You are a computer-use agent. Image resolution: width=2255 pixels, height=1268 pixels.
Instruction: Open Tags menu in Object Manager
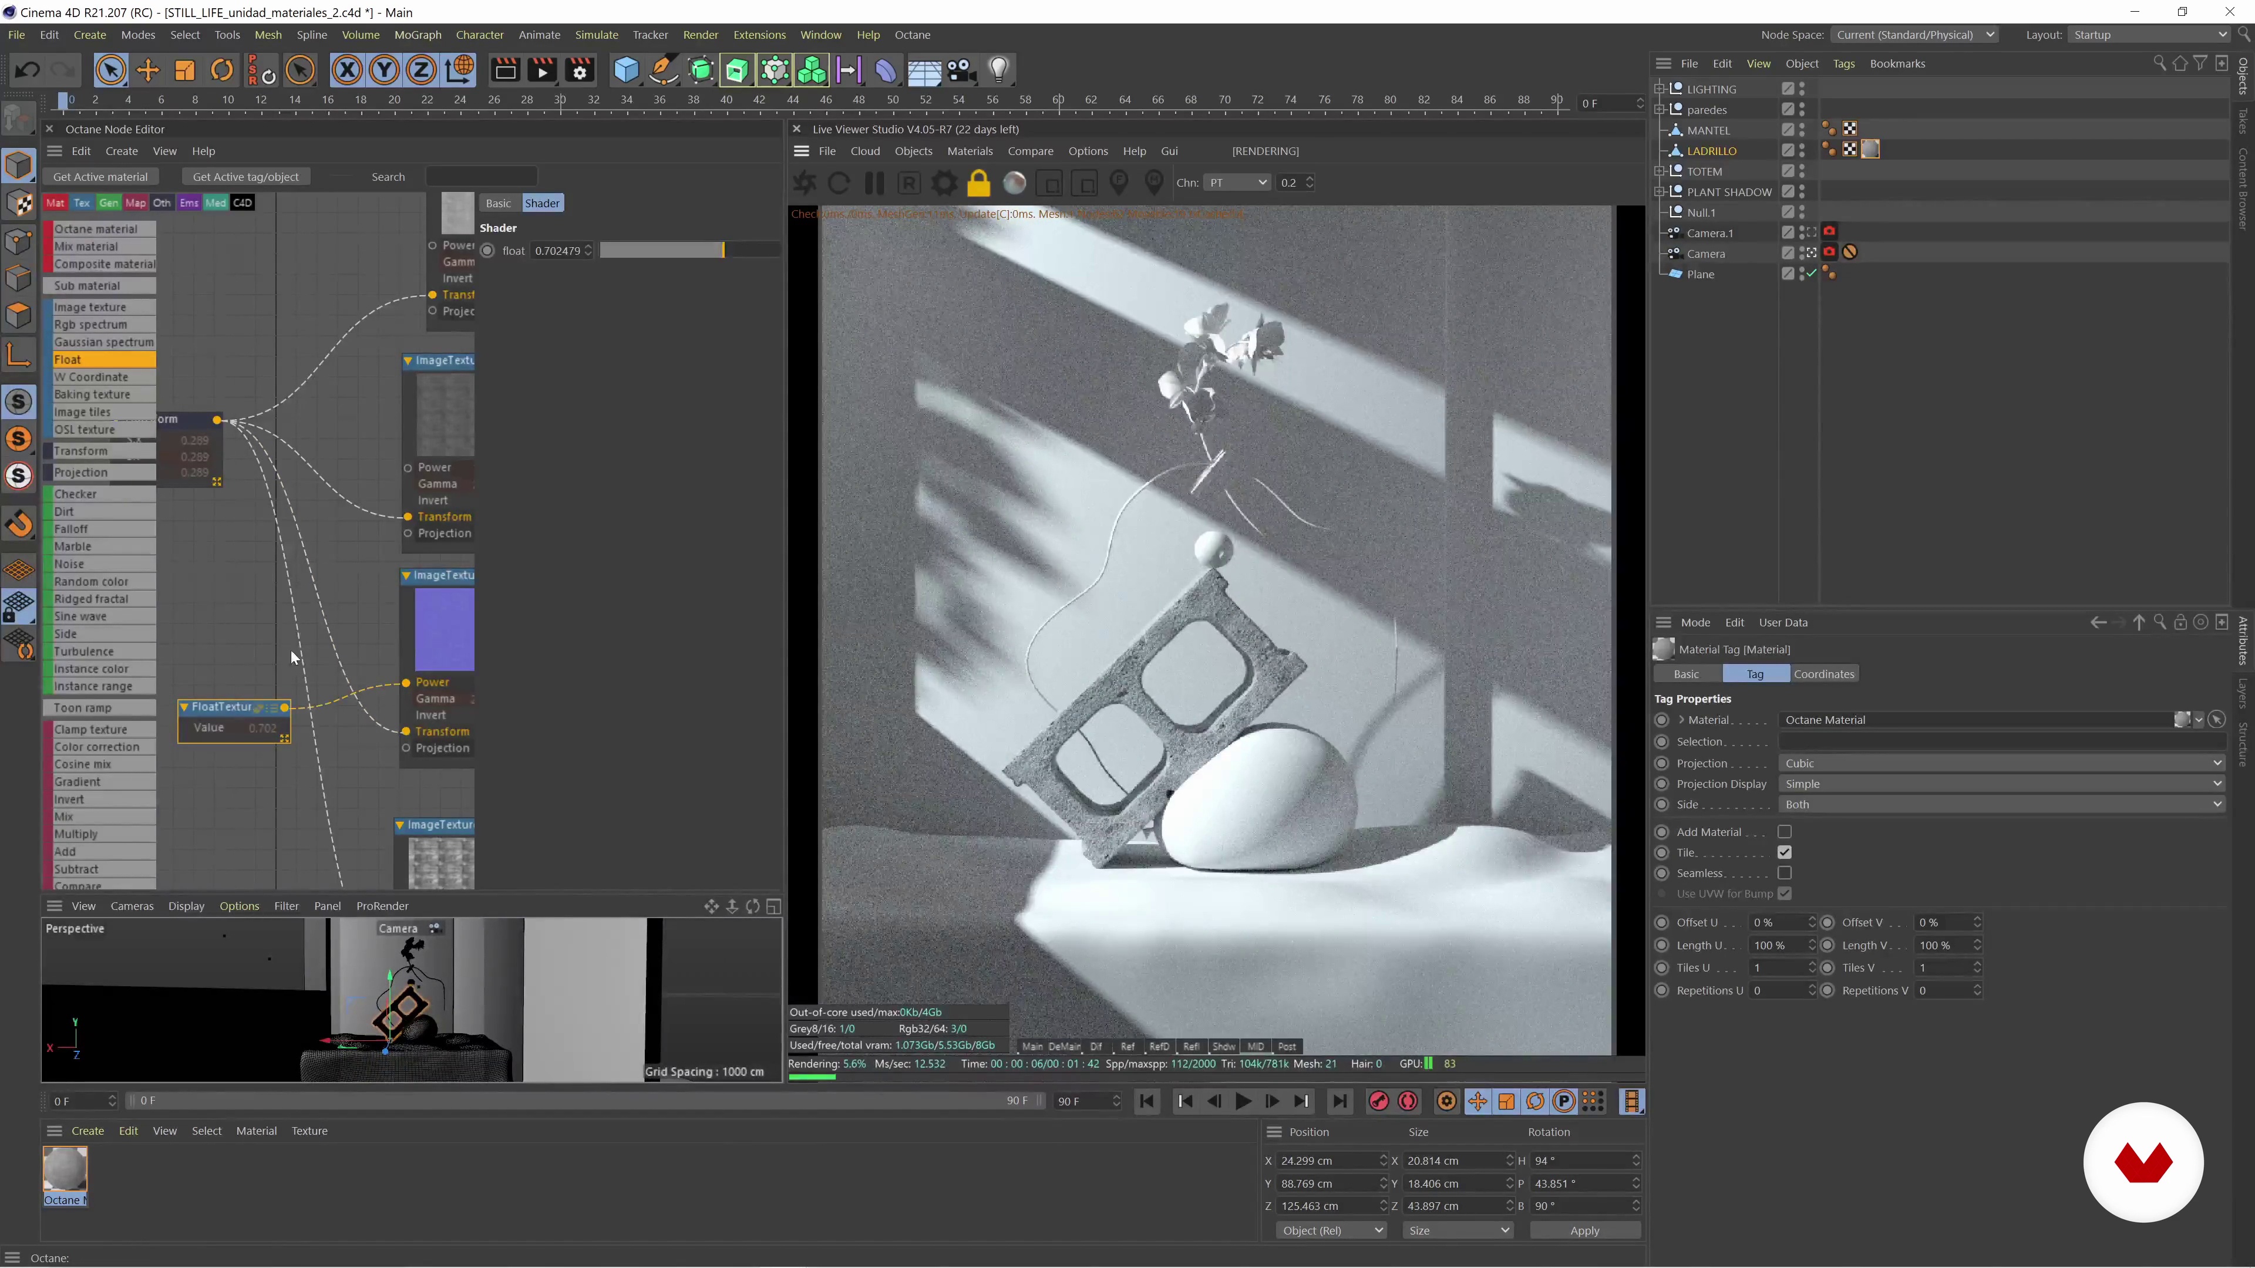click(1843, 64)
